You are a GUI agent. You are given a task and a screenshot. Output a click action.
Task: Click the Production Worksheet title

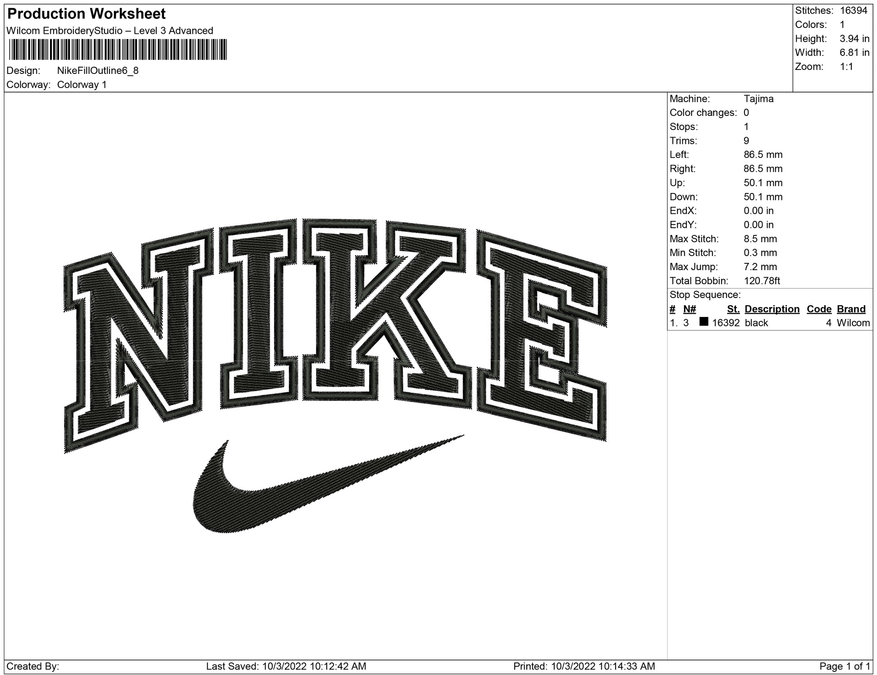[x=87, y=14]
